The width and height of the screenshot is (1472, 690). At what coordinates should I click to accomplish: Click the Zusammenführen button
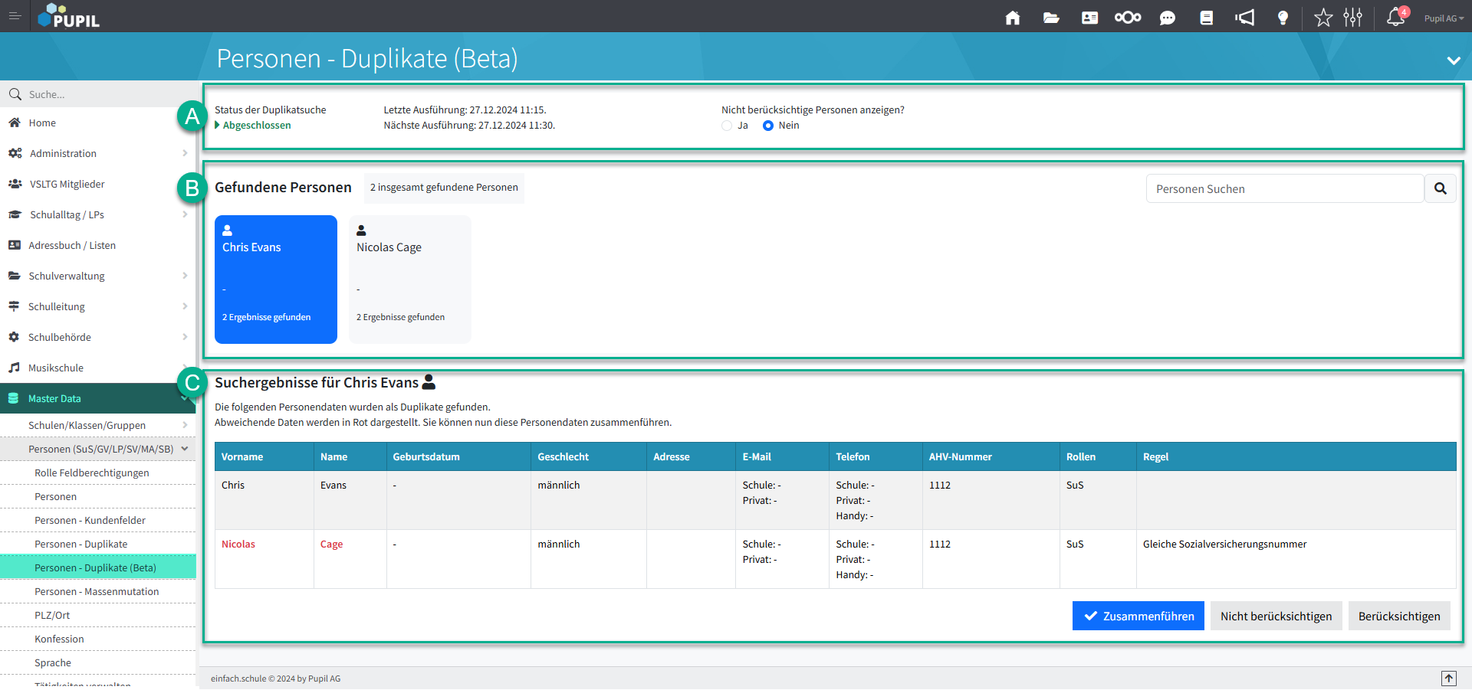point(1138,616)
